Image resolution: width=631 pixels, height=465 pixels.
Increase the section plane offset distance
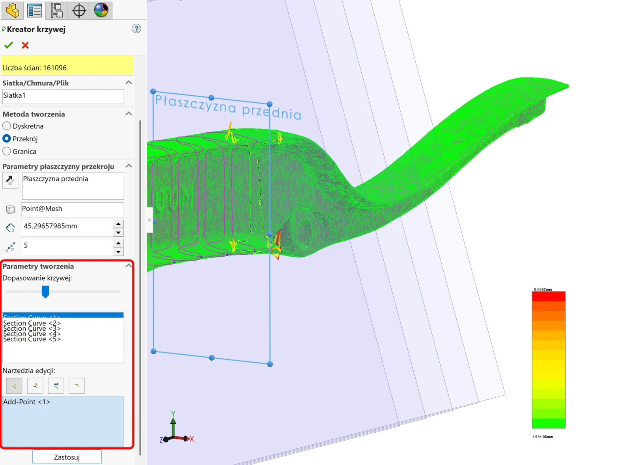118,224
